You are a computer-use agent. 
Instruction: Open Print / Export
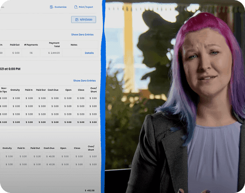pyautogui.click(x=84, y=7)
